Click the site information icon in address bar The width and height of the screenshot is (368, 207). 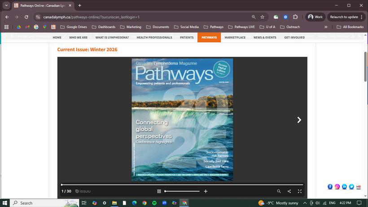click(38, 17)
